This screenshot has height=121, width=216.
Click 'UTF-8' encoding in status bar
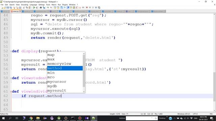coord(195,114)
